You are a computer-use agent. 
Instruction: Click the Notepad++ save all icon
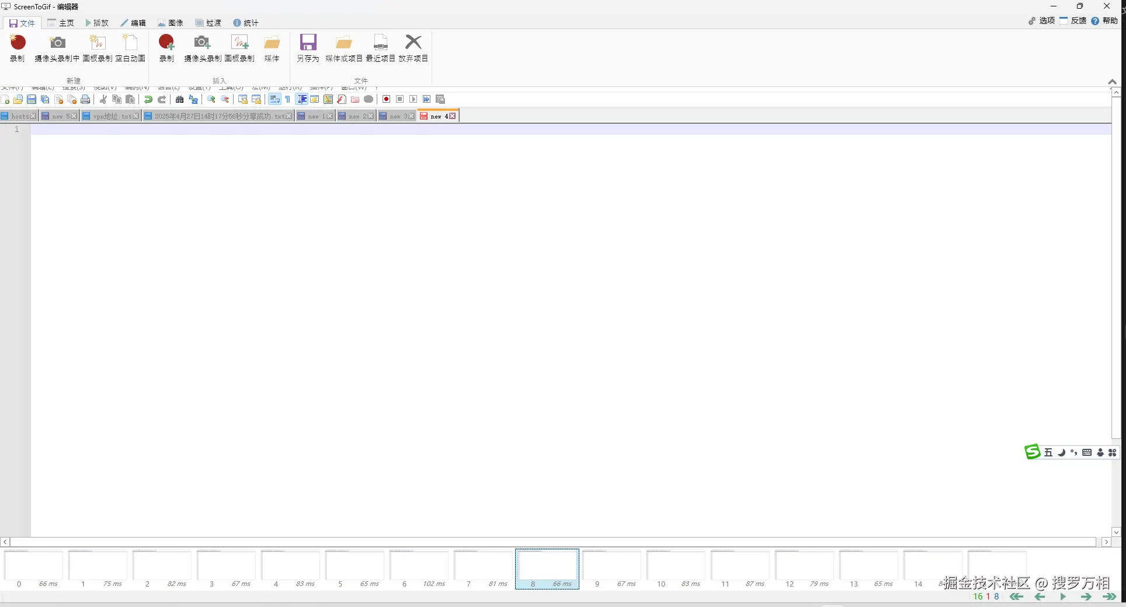[x=45, y=99]
